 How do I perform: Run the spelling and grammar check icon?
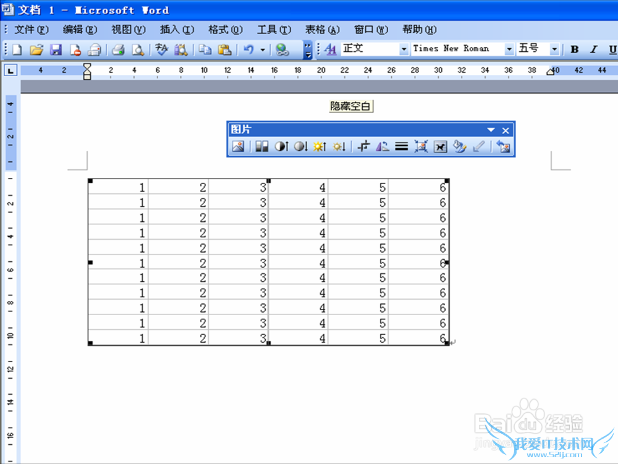point(161,49)
